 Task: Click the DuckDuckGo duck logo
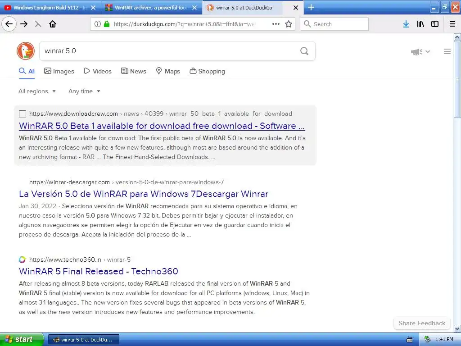click(26, 51)
